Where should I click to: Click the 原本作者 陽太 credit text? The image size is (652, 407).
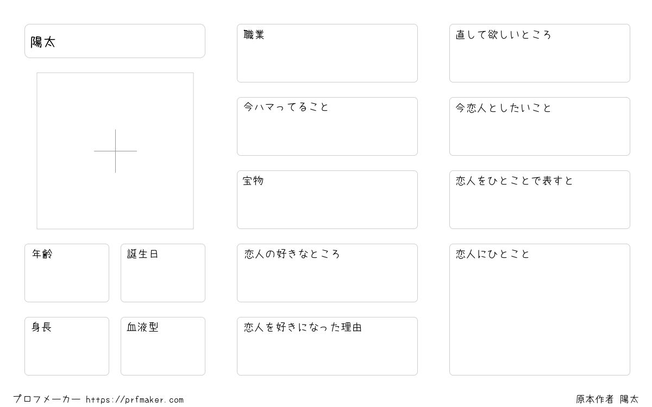tap(607, 399)
